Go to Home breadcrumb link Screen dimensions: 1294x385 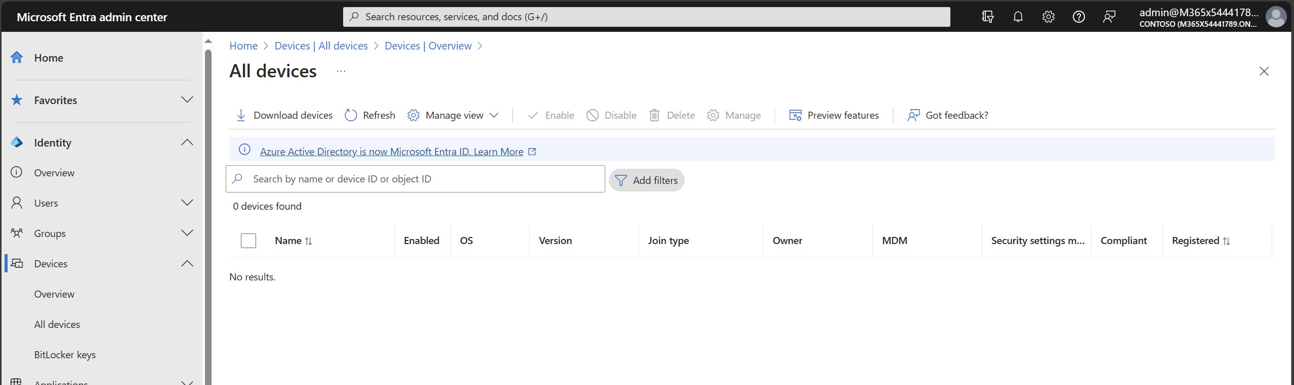coord(243,45)
